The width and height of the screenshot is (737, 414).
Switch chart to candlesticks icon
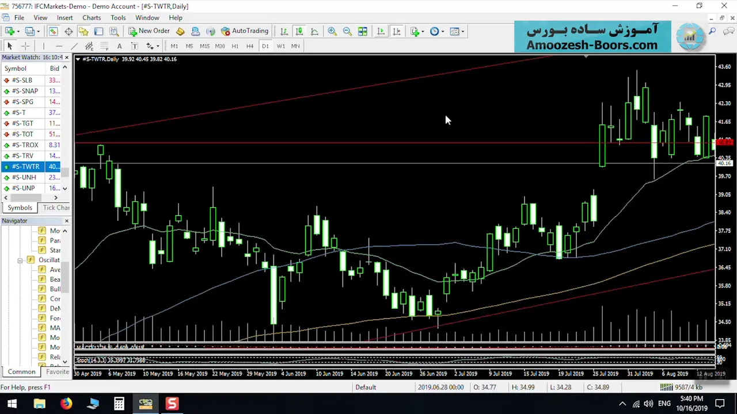coord(299,31)
